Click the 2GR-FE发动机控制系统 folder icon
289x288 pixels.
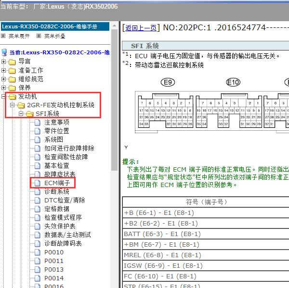[21, 105]
